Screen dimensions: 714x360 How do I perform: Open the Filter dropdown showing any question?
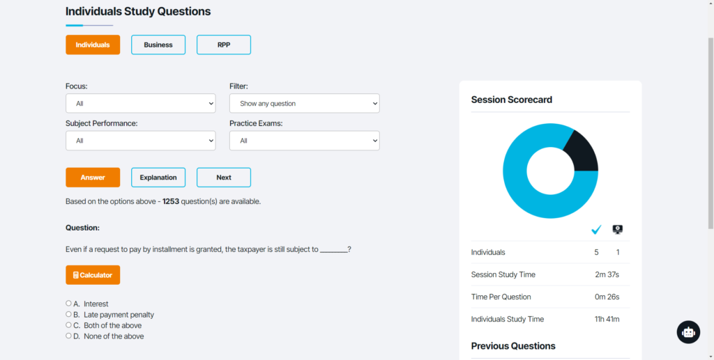tap(304, 103)
